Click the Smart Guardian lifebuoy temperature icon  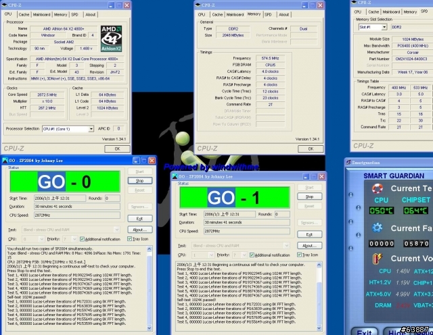(x=378, y=188)
